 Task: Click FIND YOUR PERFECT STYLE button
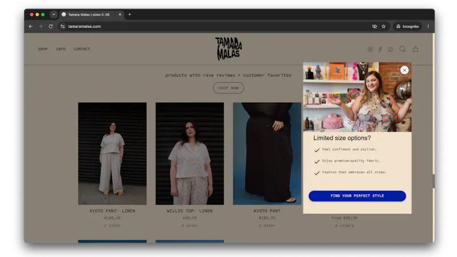(x=357, y=196)
